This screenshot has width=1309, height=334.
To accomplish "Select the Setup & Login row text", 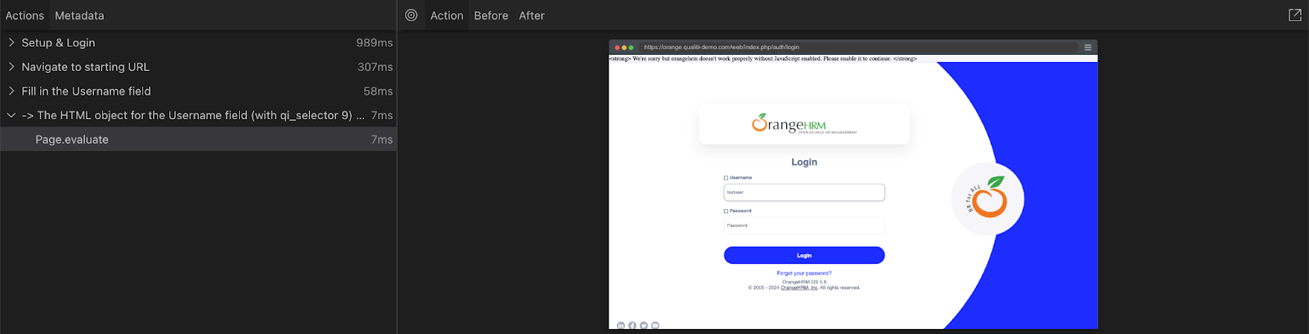I will tap(58, 42).
